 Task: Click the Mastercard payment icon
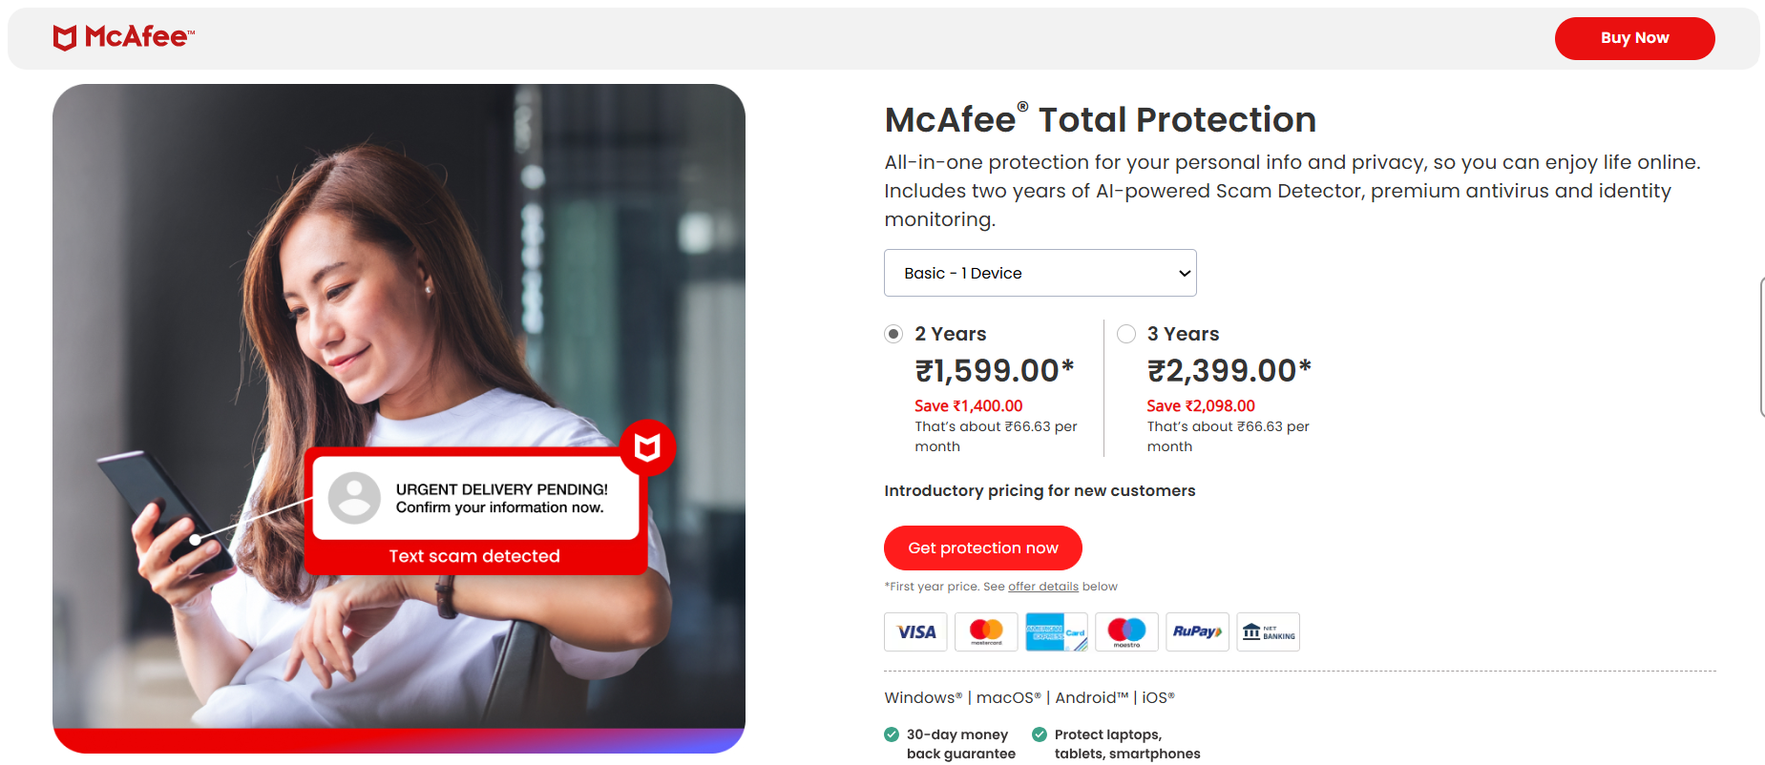point(985,631)
